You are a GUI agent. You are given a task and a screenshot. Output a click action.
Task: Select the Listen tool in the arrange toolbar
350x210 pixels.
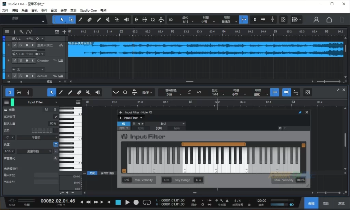pos(126,20)
